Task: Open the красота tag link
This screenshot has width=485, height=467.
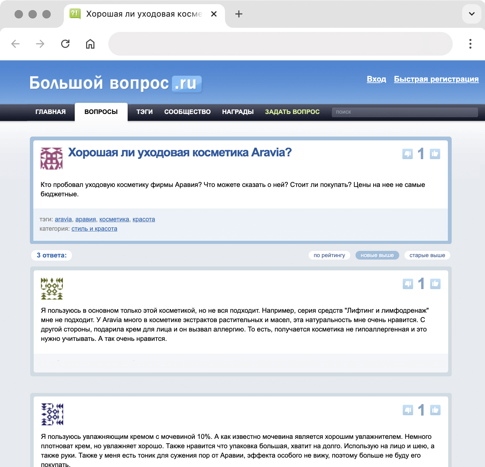Action: click(144, 219)
